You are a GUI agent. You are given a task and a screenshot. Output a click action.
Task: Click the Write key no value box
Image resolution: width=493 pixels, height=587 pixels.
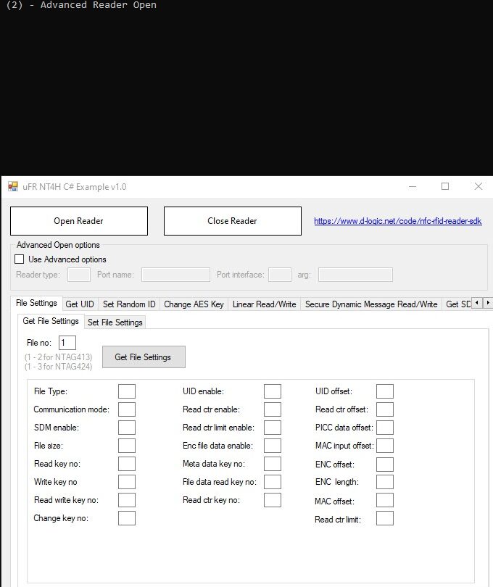127,482
